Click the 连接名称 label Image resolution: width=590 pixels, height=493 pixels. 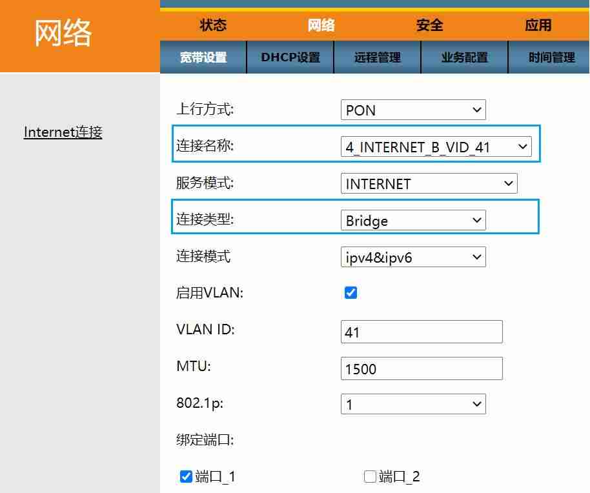click(205, 146)
